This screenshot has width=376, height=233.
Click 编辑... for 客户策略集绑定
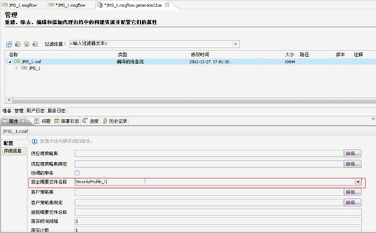[x=353, y=203]
